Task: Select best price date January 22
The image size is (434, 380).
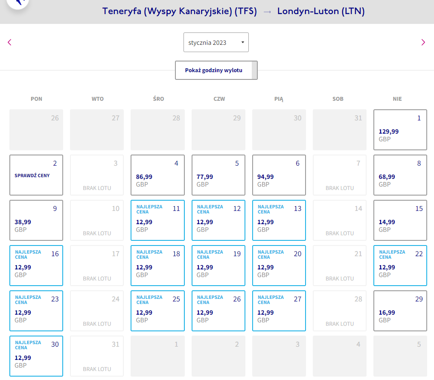Action: pyautogui.click(x=400, y=265)
